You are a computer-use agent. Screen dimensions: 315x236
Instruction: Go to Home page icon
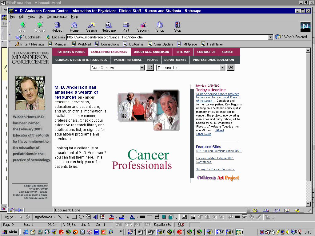[74, 27]
